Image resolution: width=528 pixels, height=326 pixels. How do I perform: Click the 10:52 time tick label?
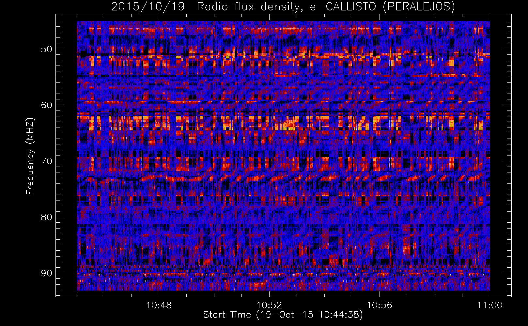pyautogui.click(x=269, y=305)
